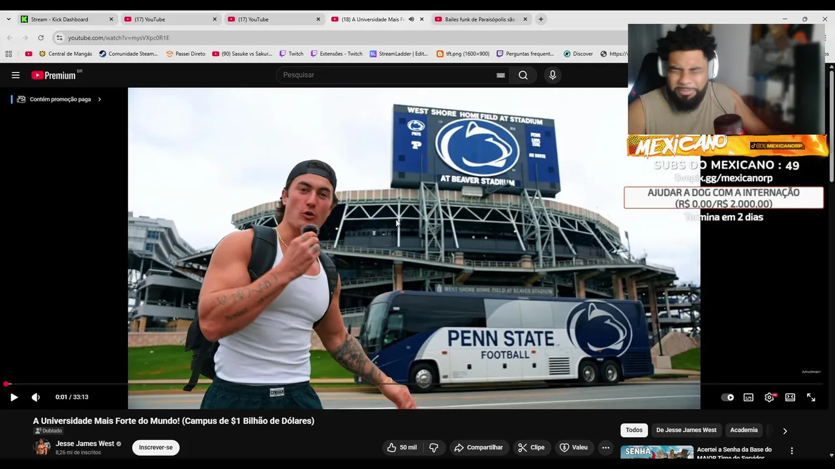The width and height of the screenshot is (835, 469).
Task: Click Jesse James West channel avatar
Action: tap(42, 448)
